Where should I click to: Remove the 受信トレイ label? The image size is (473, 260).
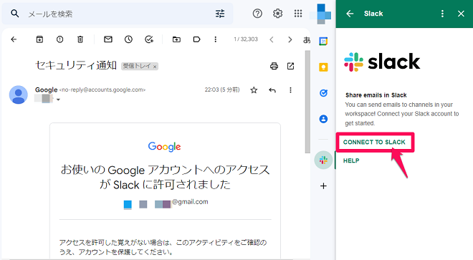[155, 67]
